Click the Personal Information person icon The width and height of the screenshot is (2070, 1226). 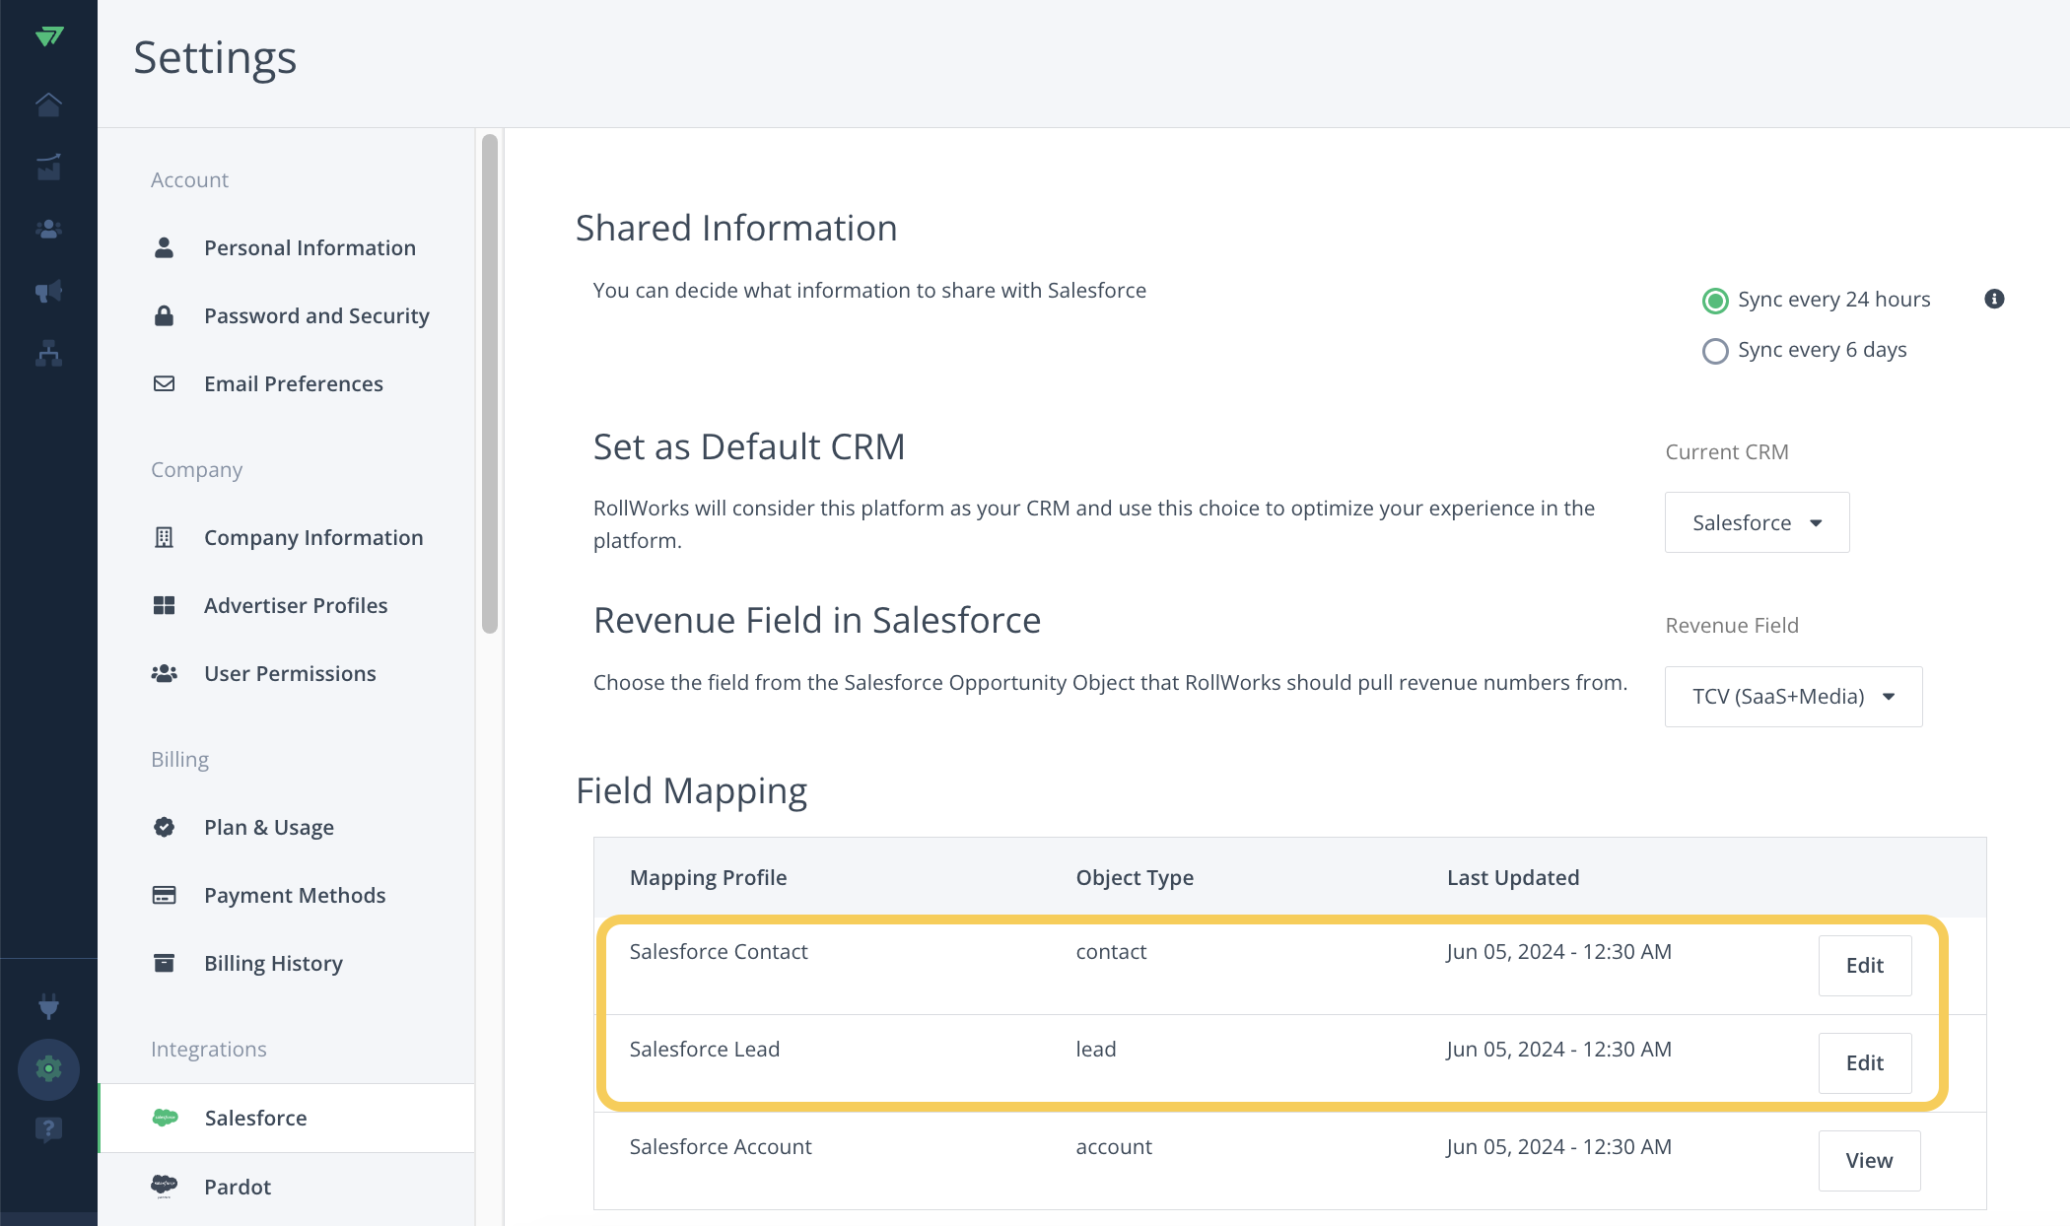[x=164, y=247]
